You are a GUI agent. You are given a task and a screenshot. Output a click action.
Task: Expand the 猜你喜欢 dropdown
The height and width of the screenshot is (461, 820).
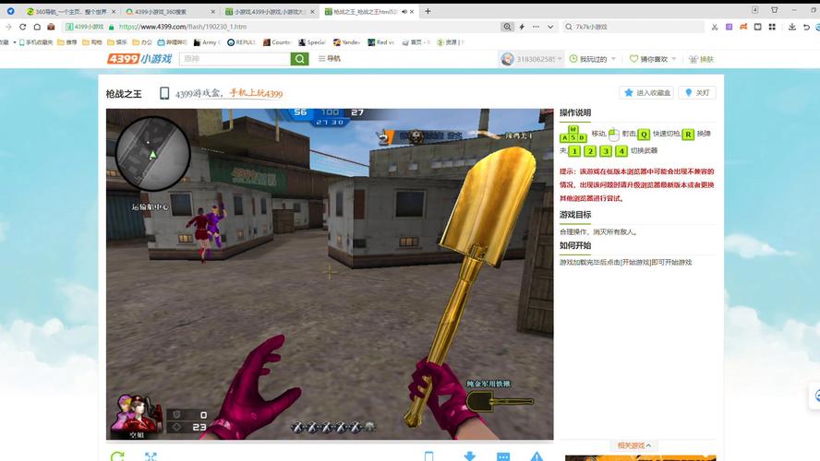652,59
